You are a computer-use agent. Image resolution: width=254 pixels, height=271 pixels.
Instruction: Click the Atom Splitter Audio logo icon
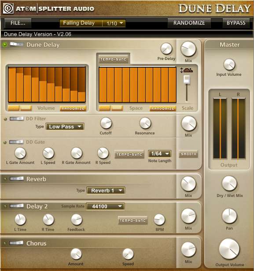pyautogui.click(x=8, y=8)
